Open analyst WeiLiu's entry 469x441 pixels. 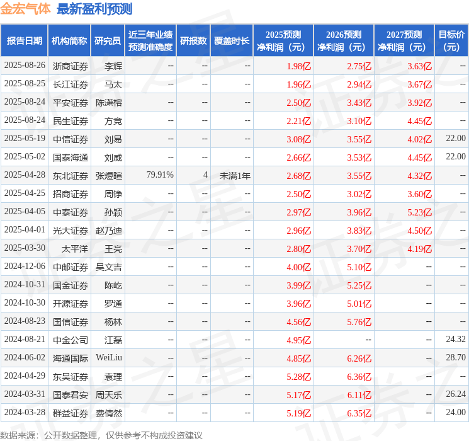point(109,358)
